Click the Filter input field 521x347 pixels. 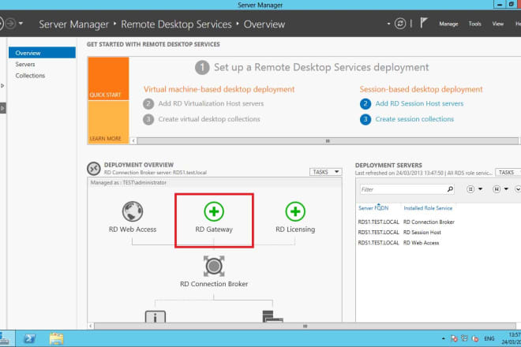(403, 189)
